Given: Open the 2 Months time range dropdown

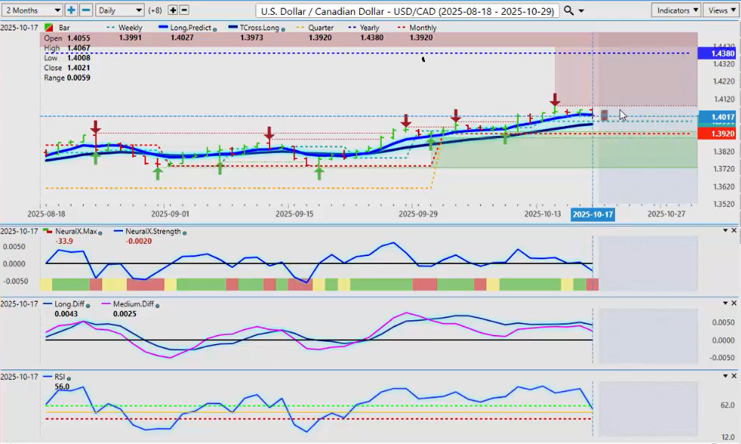Looking at the screenshot, I should (32, 10).
